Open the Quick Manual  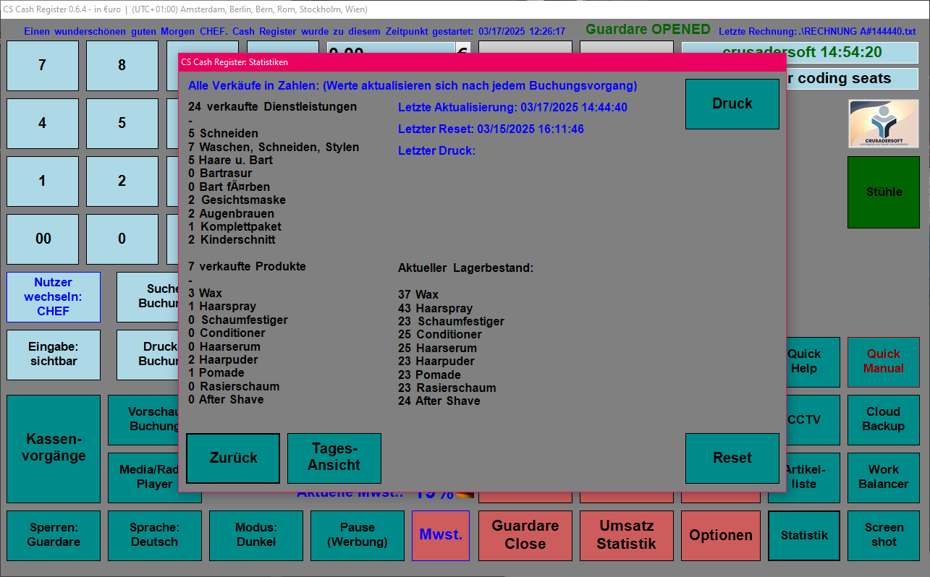[x=884, y=362]
